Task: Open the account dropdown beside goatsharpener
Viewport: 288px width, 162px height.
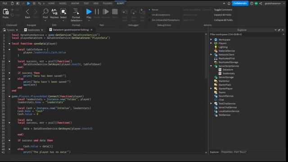Action: coord(284,3)
